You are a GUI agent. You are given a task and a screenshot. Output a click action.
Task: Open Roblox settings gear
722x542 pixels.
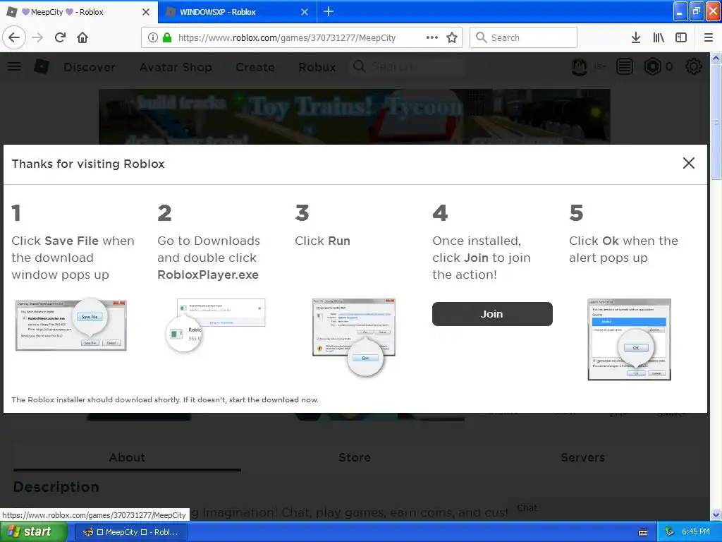point(694,67)
